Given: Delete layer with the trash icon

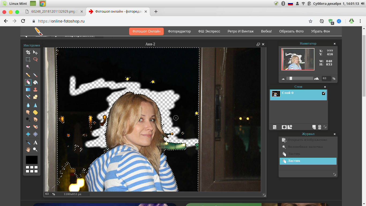Looking at the screenshot, I should (320, 127).
